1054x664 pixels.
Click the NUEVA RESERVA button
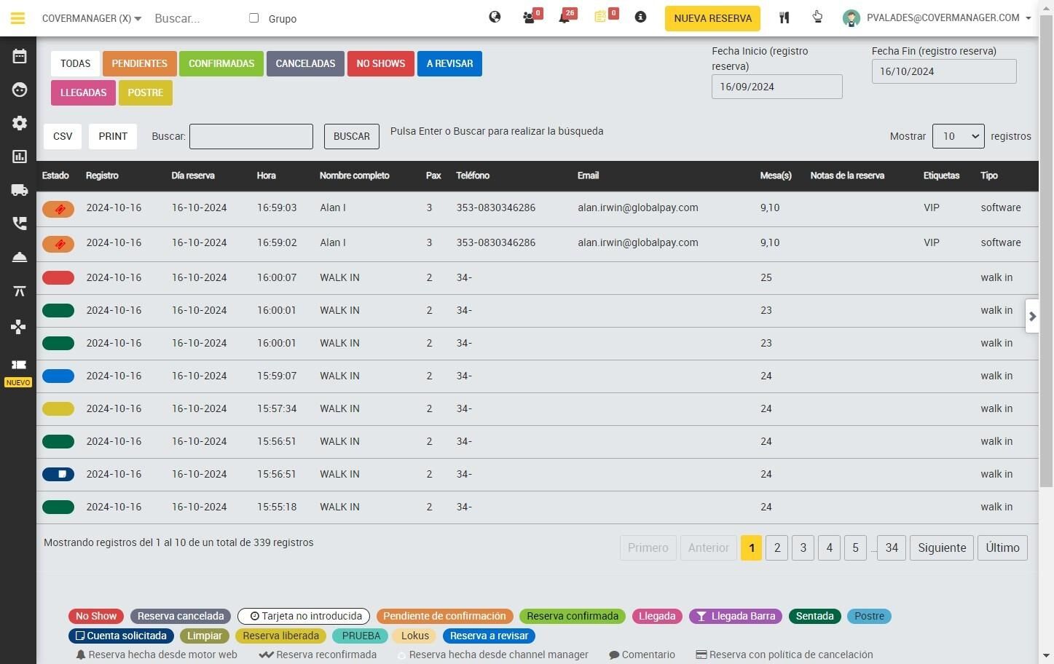pos(712,18)
